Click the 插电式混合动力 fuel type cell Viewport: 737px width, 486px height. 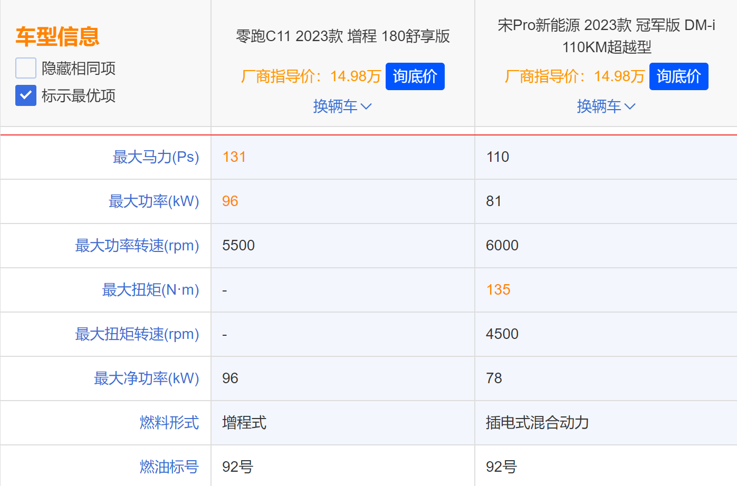pos(537,423)
